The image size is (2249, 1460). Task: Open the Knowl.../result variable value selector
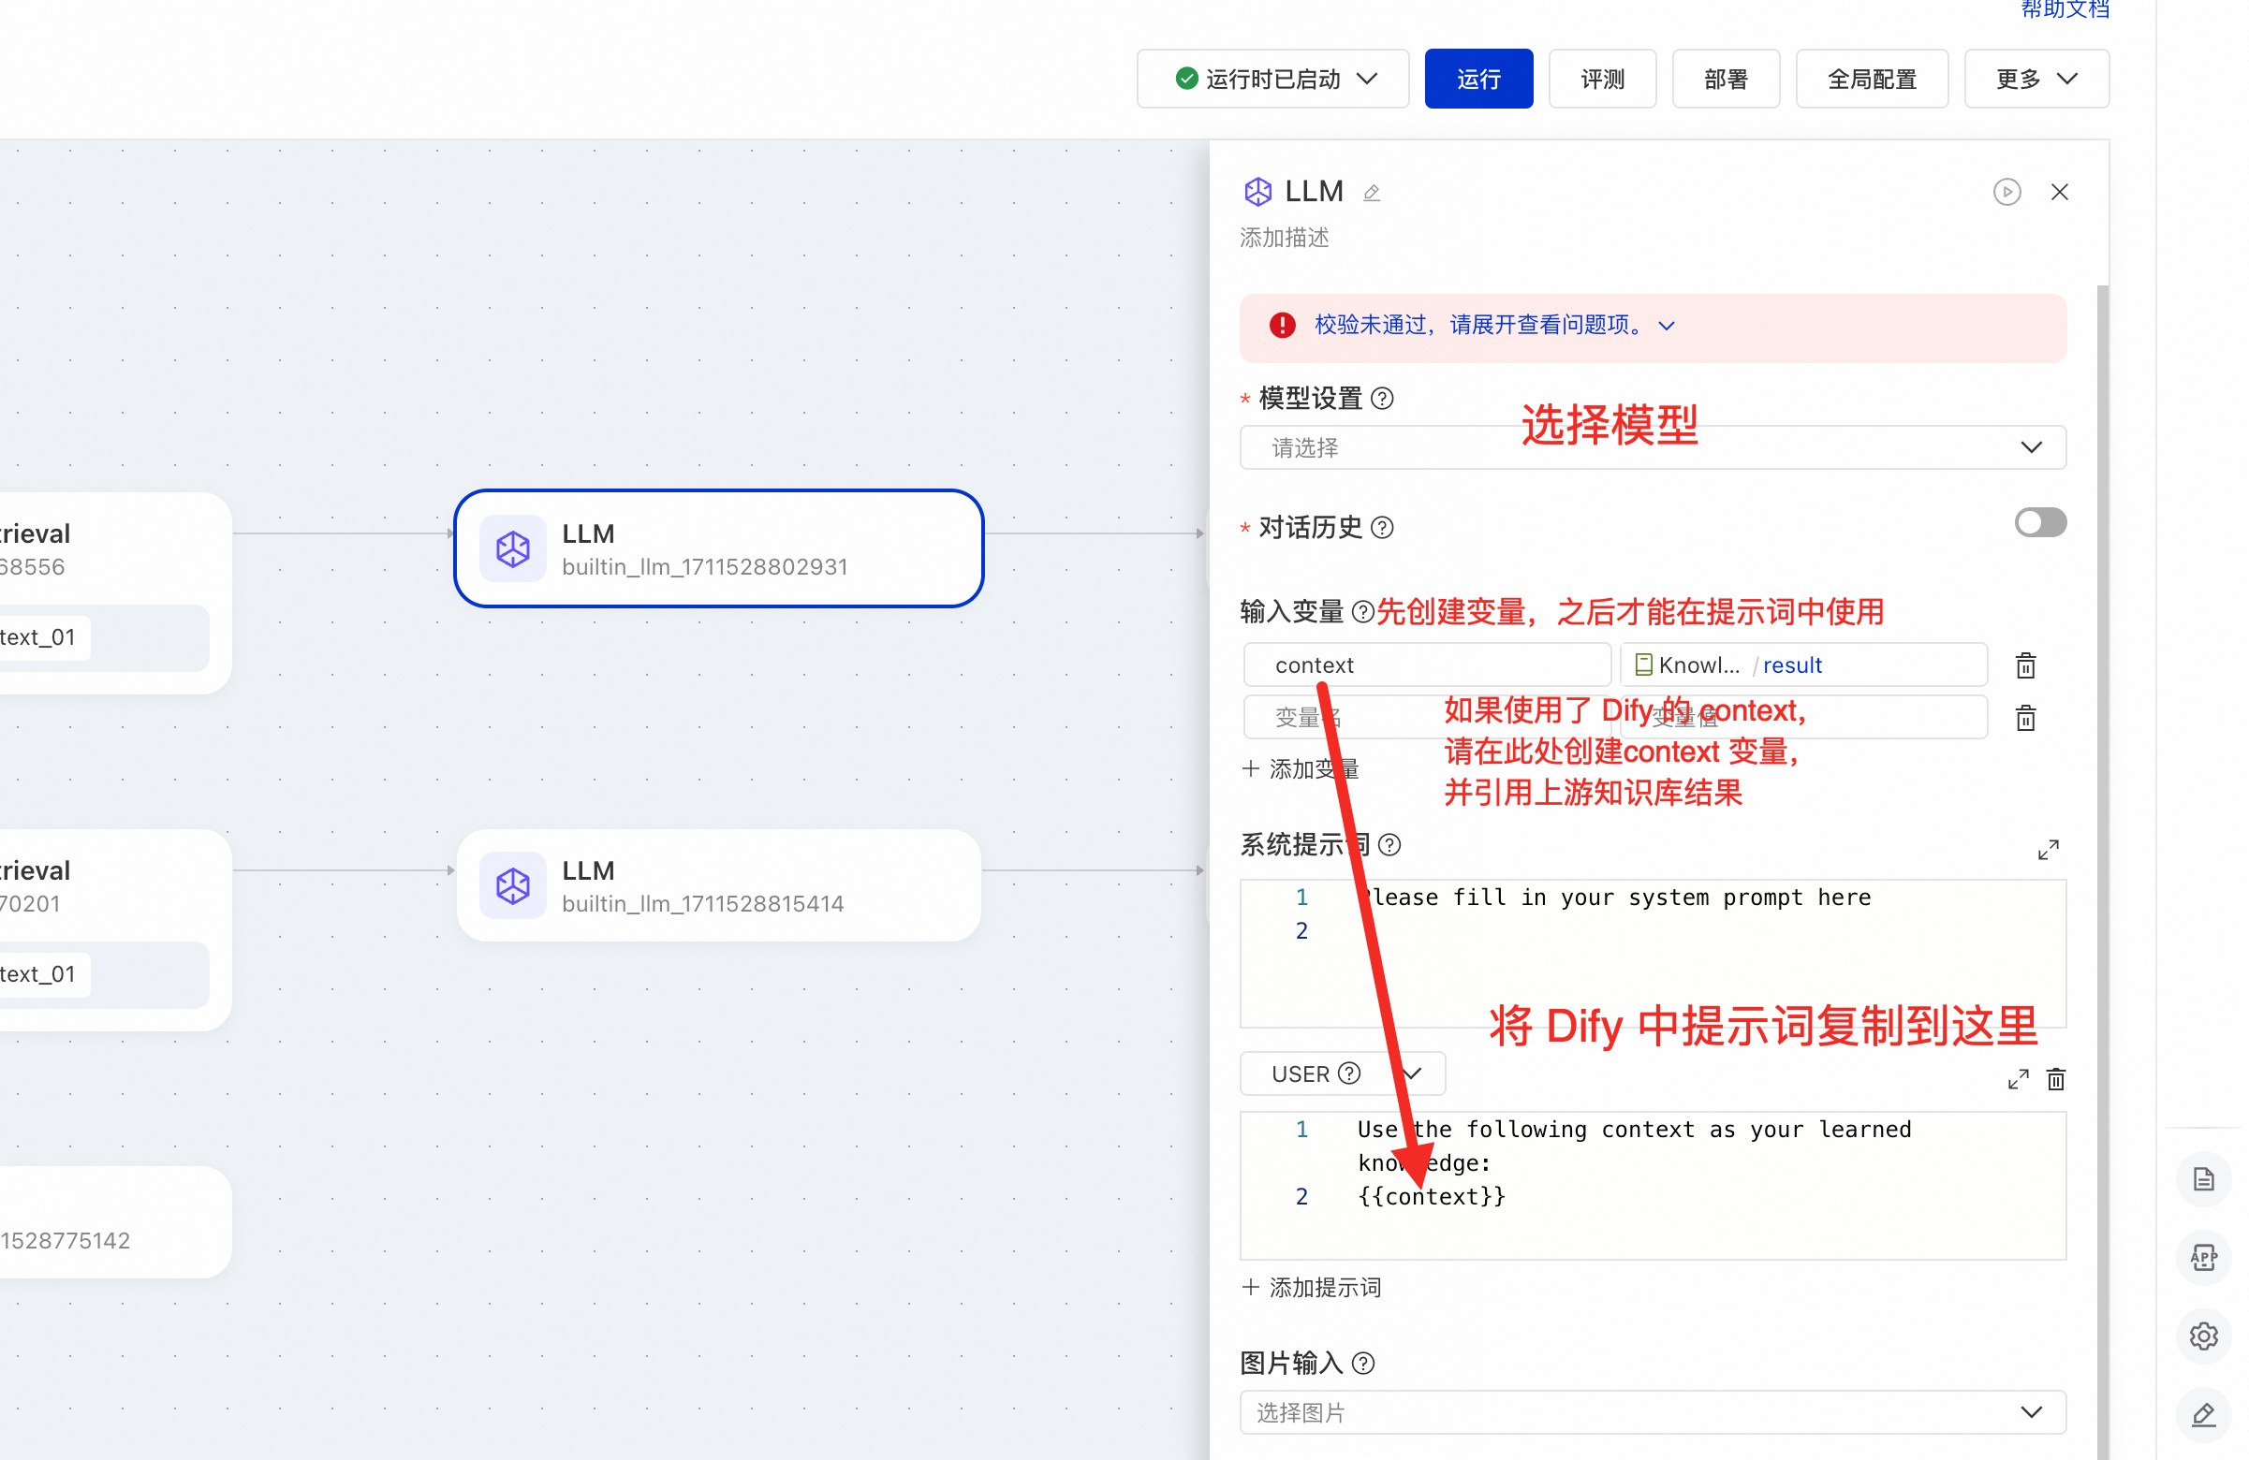(x=1804, y=664)
